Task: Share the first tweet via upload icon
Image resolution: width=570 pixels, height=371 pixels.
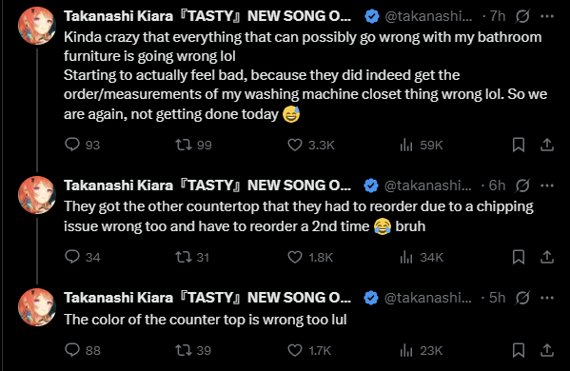Action: (x=547, y=145)
